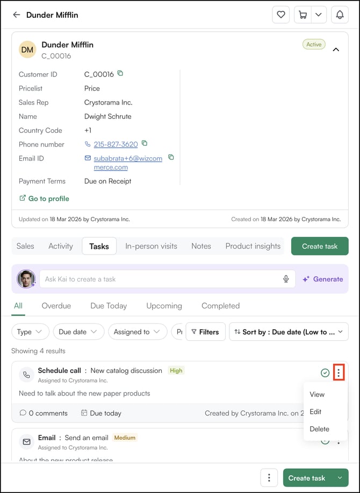Expand the cart dropdown arrow
The height and width of the screenshot is (493, 360).
(319, 15)
